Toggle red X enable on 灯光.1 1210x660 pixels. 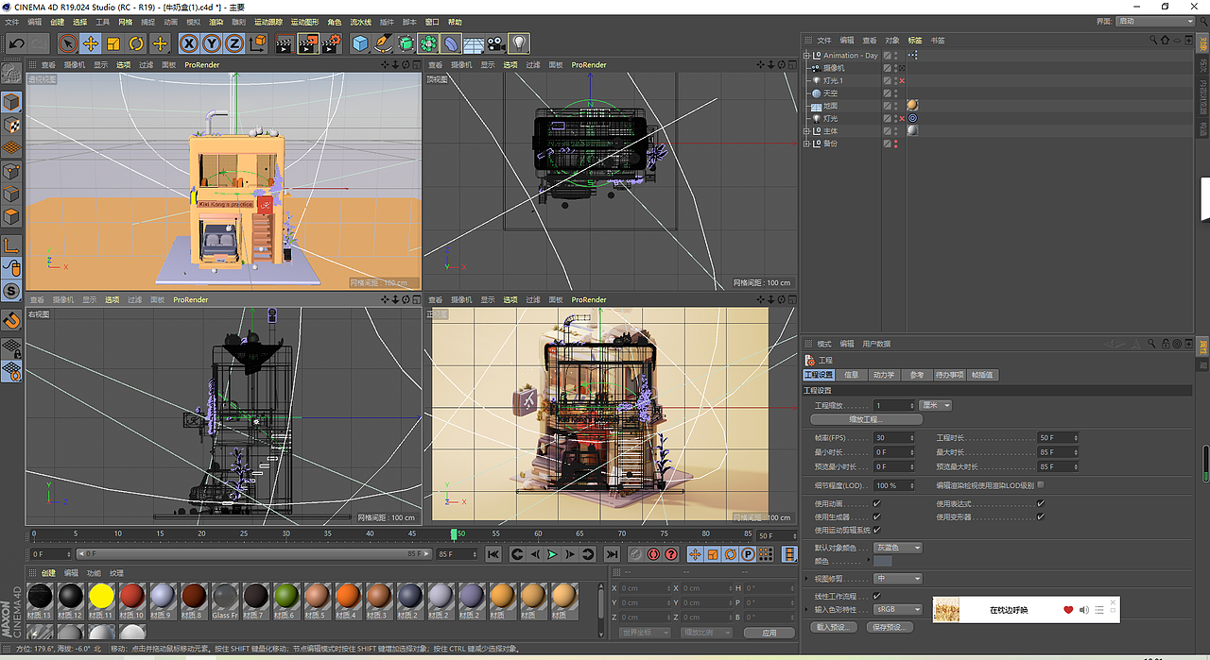tap(902, 81)
